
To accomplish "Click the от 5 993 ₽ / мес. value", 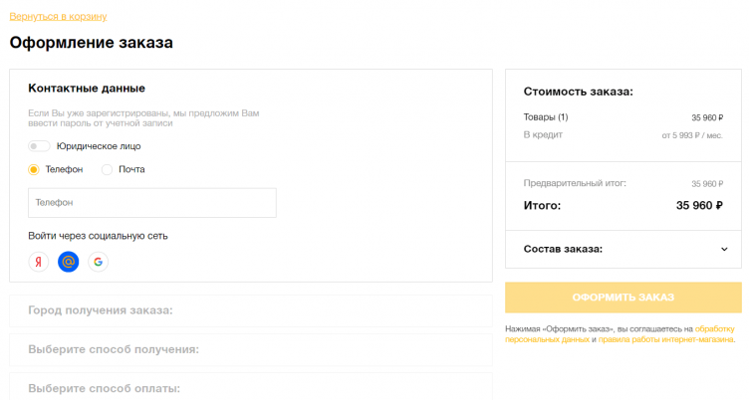I will (x=692, y=135).
